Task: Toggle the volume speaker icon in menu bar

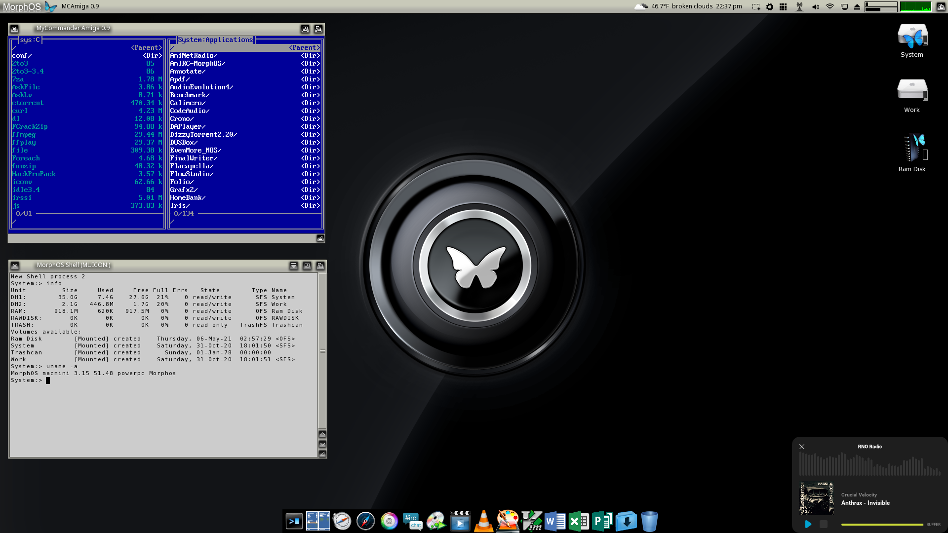Action: tap(815, 7)
